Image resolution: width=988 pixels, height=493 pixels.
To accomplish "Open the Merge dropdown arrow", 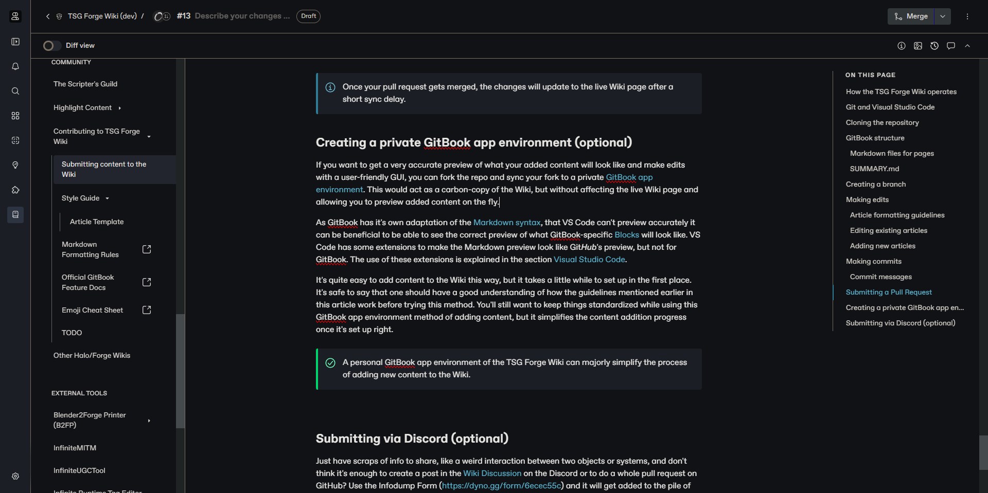I will [x=943, y=16].
